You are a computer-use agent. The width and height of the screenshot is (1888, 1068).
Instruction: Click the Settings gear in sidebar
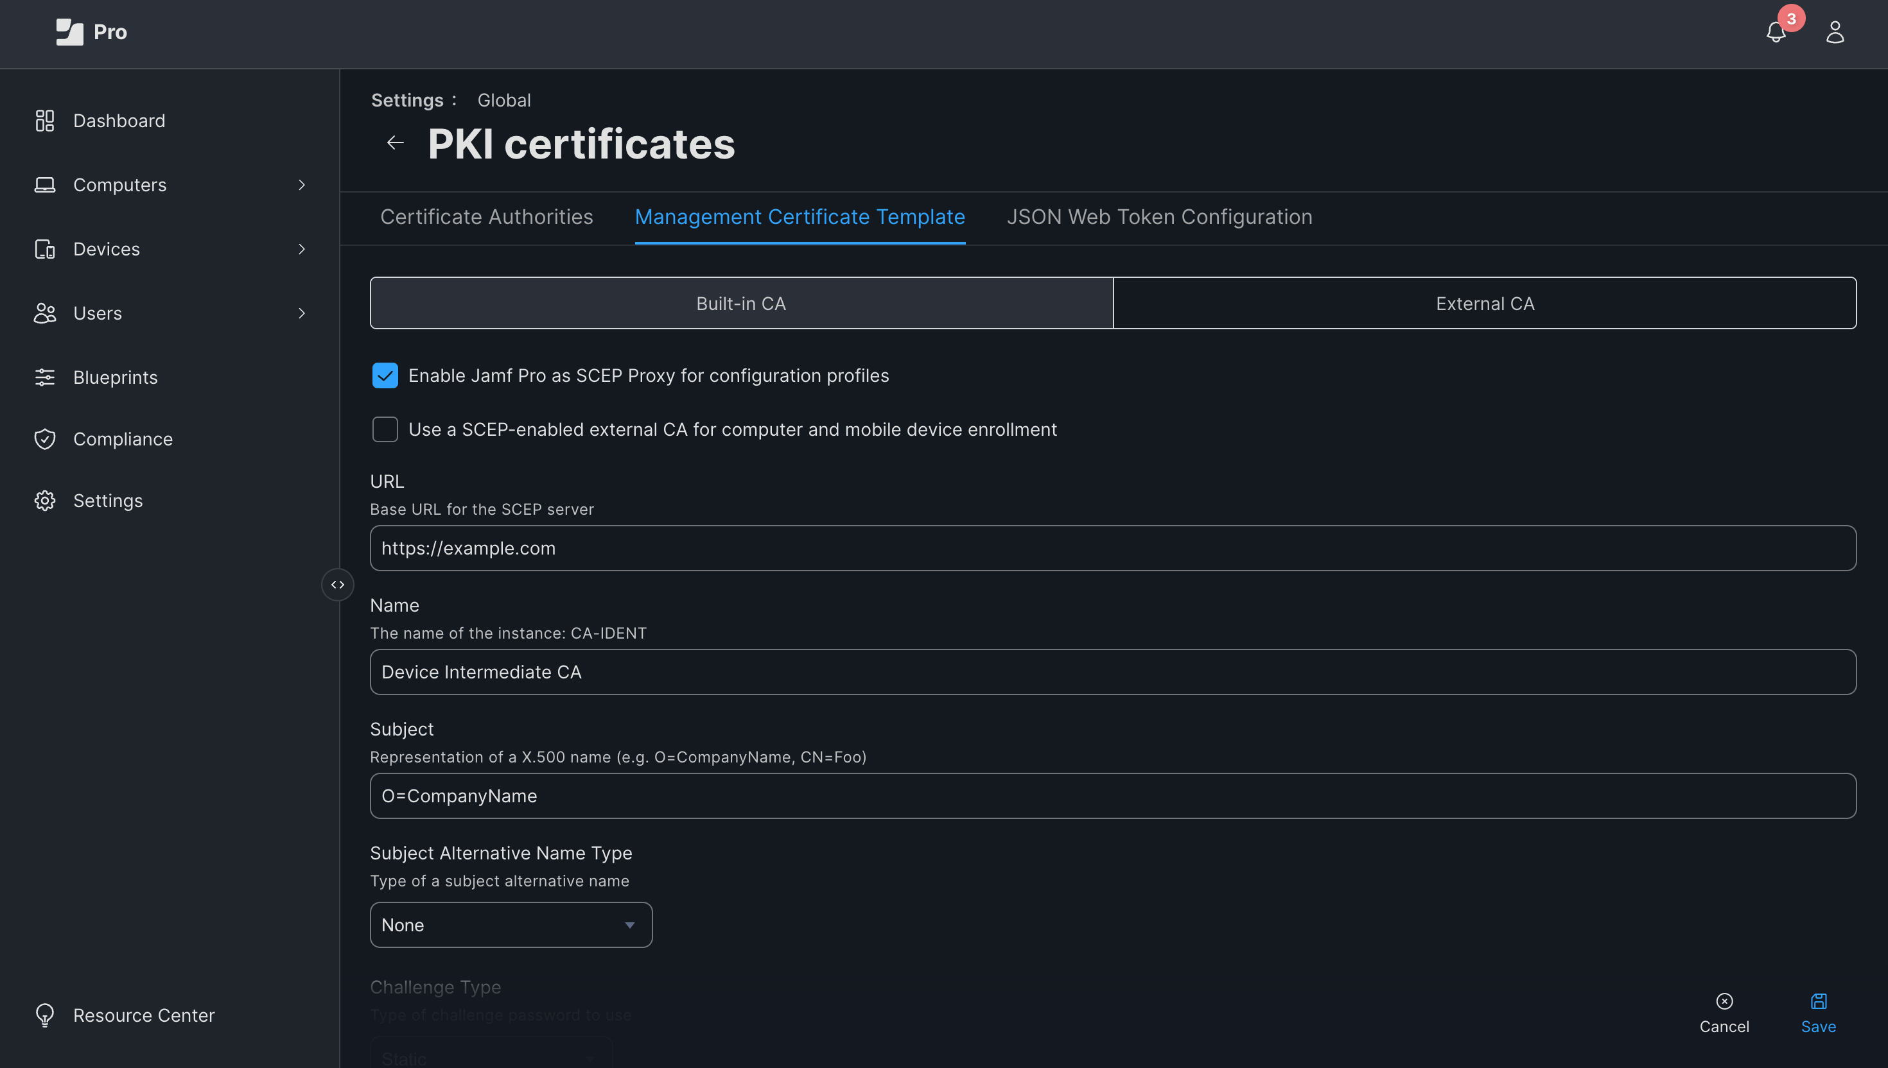click(45, 500)
